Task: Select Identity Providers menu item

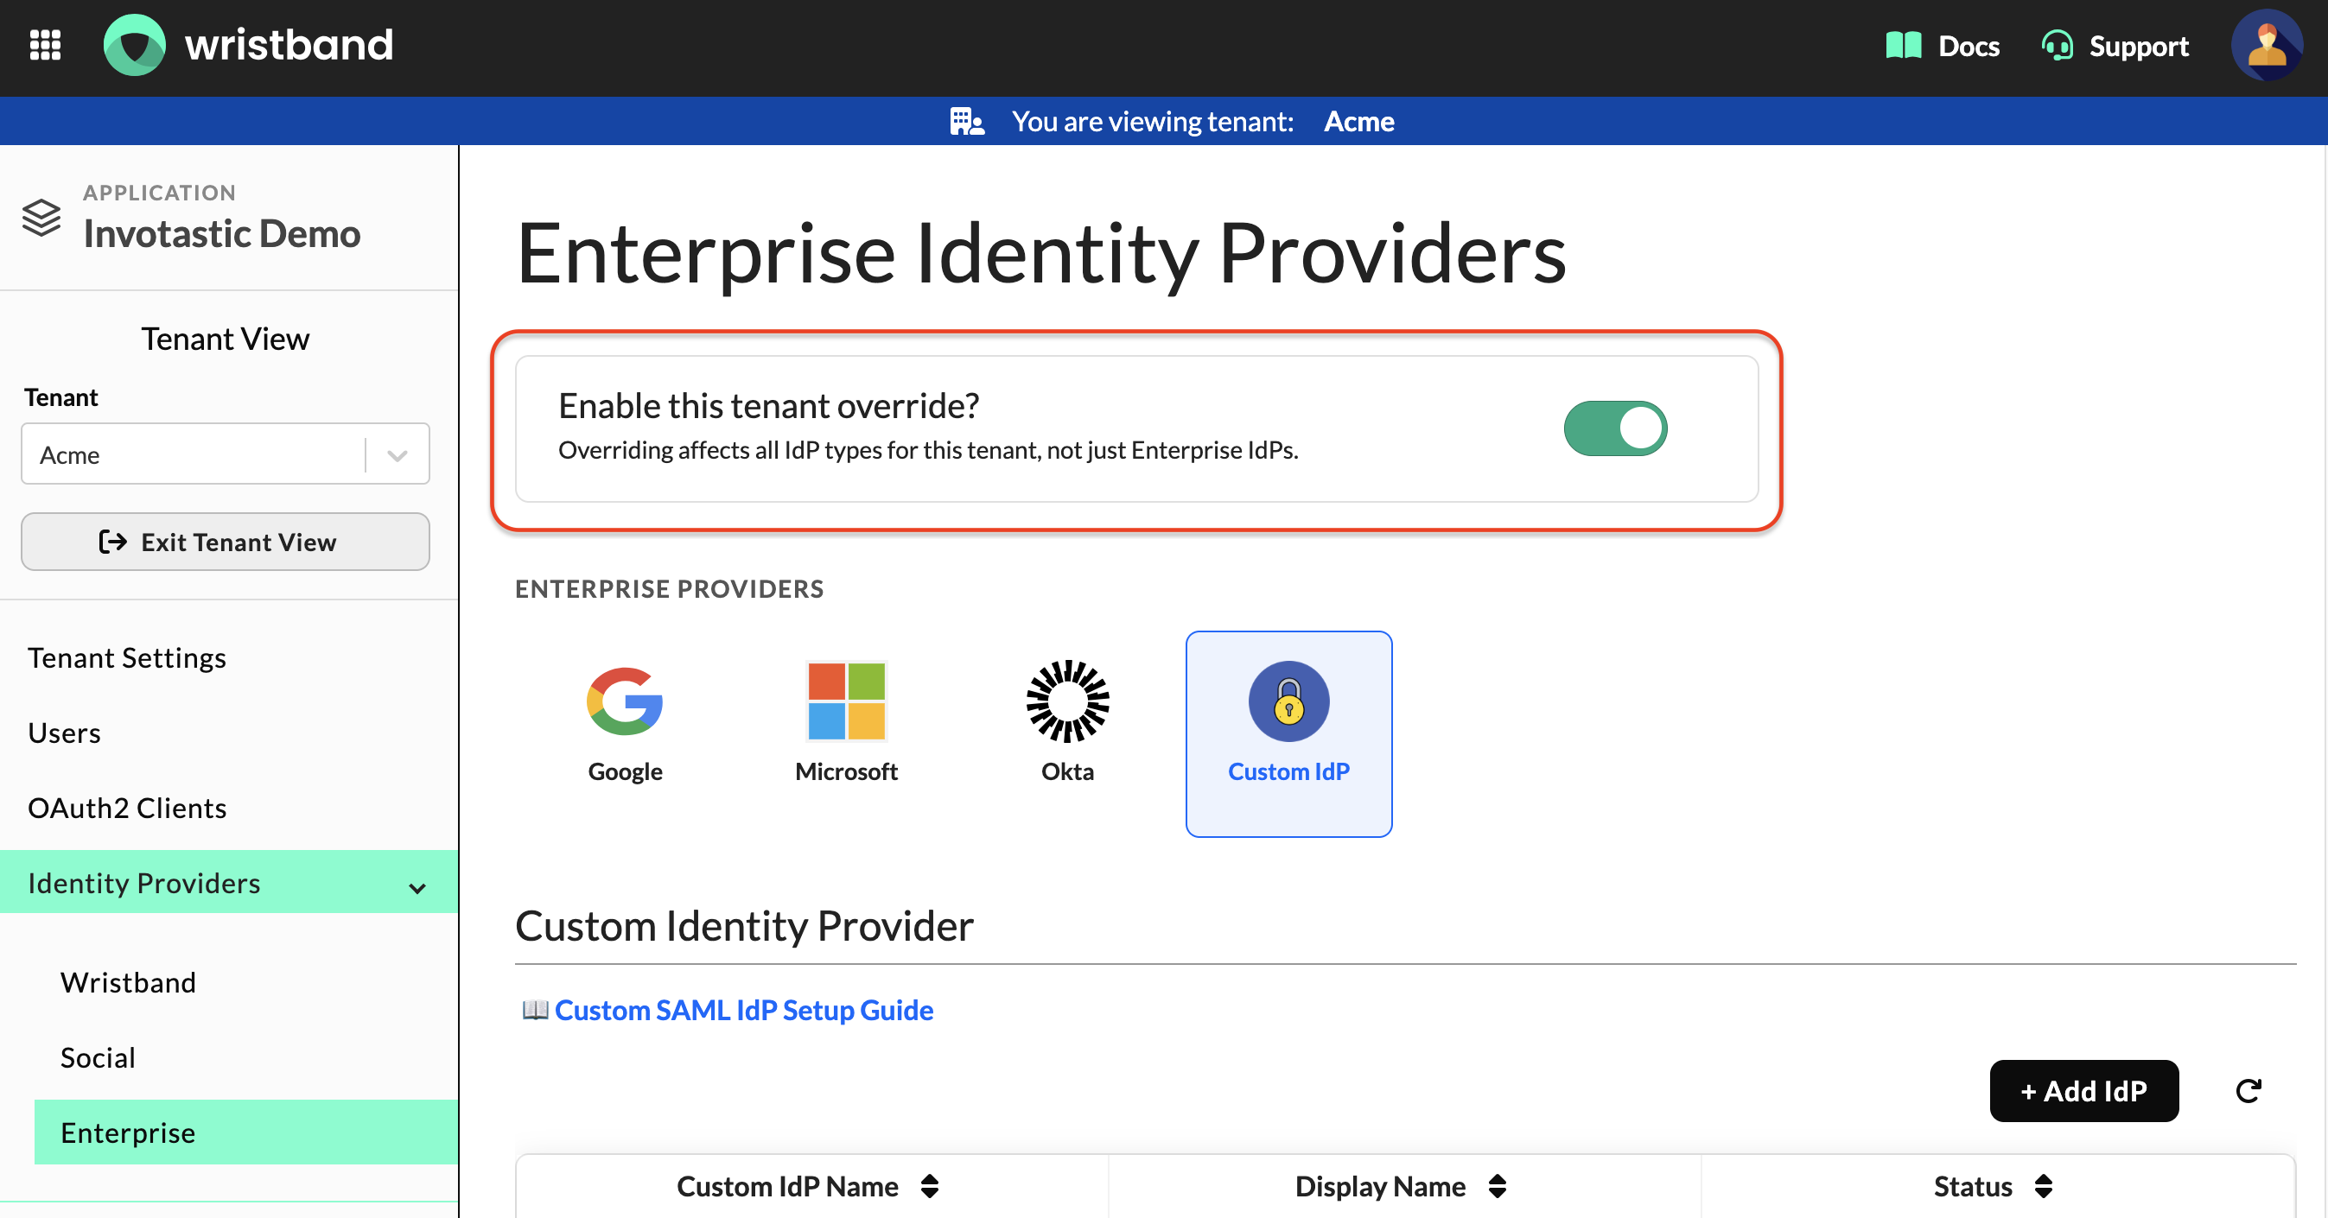Action: (229, 882)
